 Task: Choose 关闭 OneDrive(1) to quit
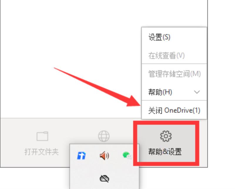click(174, 110)
